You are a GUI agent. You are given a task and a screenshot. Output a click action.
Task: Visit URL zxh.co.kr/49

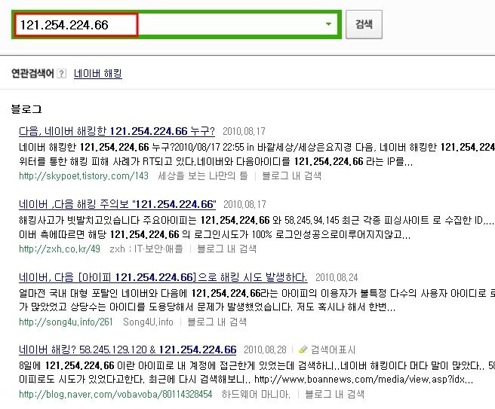[60, 249]
